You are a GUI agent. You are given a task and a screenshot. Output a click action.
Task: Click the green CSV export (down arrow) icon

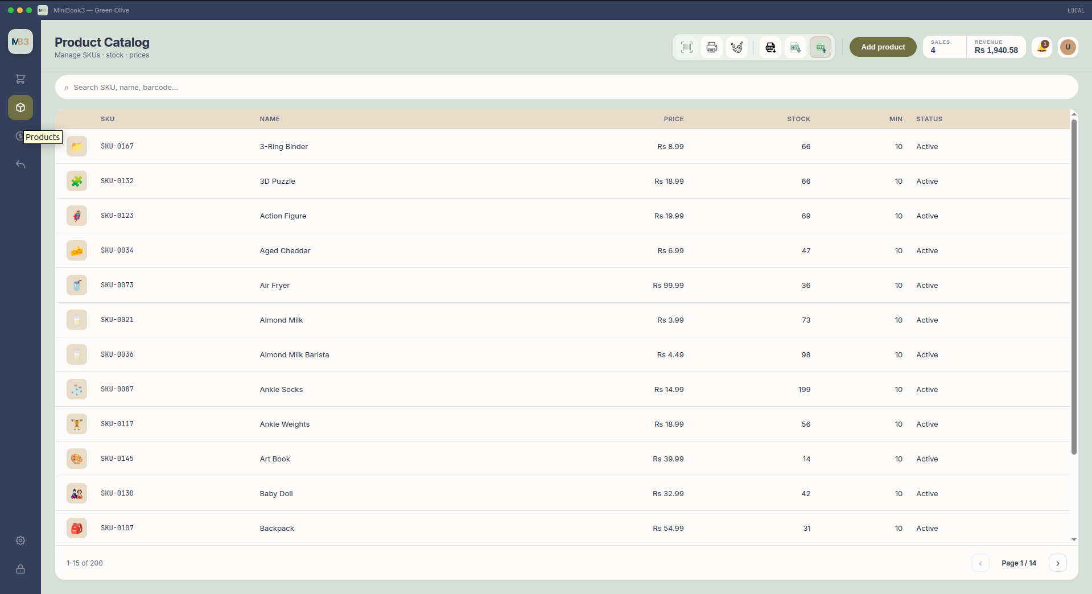[x=796, y=47]
